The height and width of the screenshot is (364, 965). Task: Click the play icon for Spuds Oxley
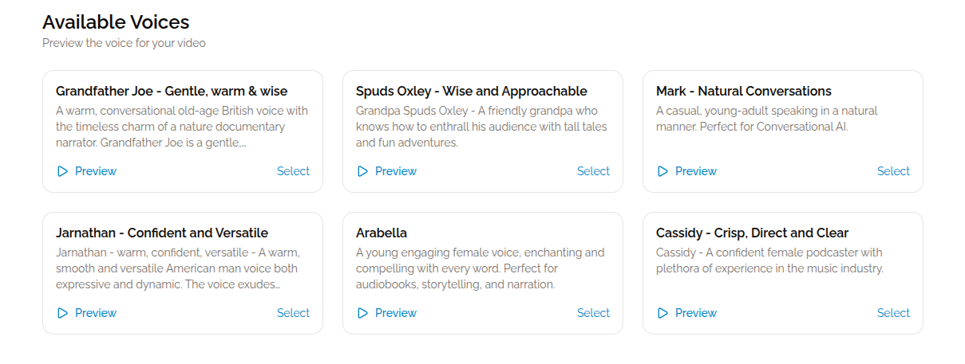[362, 171]
